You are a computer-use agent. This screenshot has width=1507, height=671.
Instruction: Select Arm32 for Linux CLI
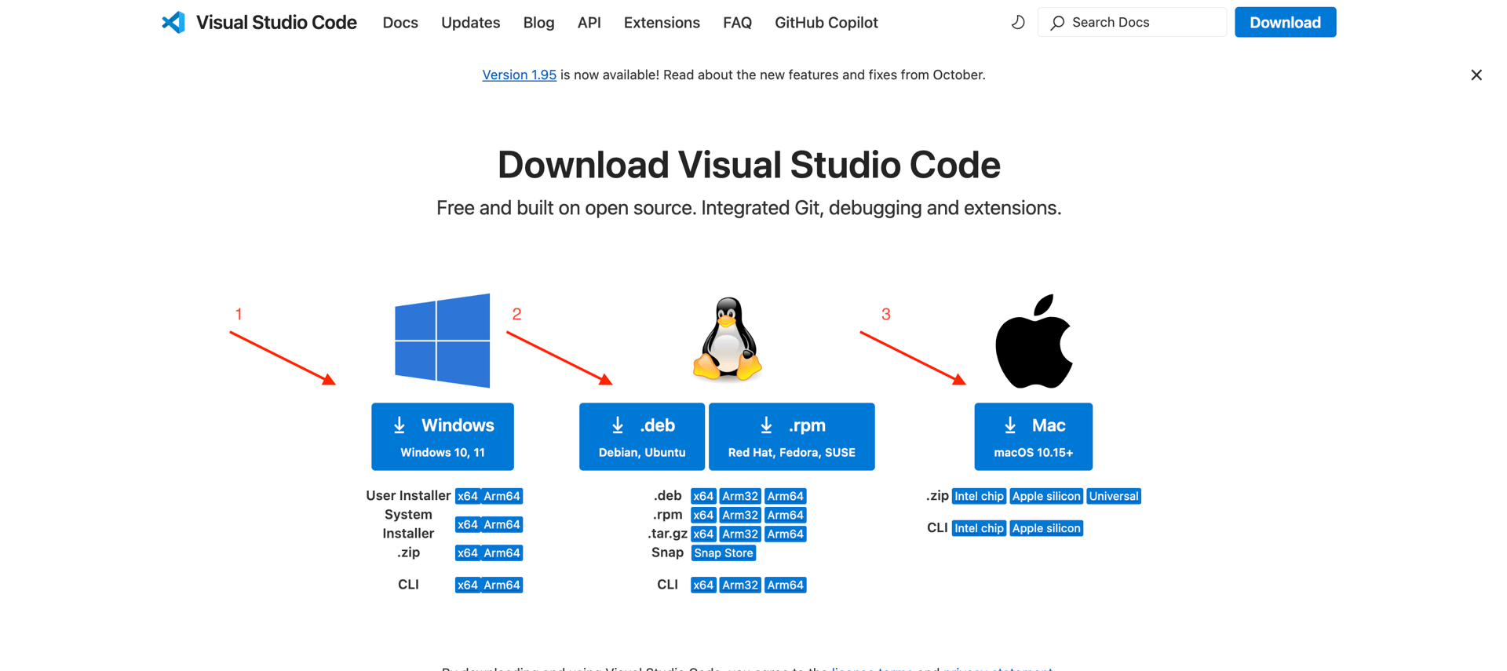(x=740, y=585)
